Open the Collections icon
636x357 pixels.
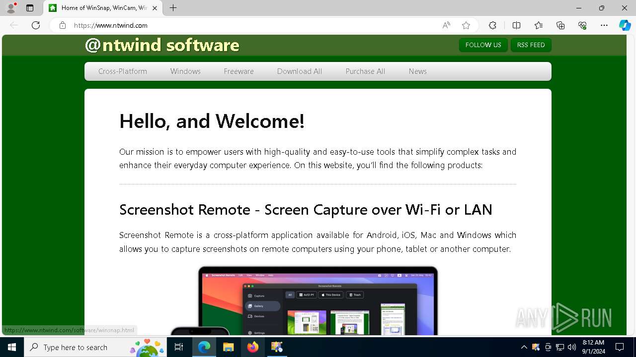tap(560, 25)
